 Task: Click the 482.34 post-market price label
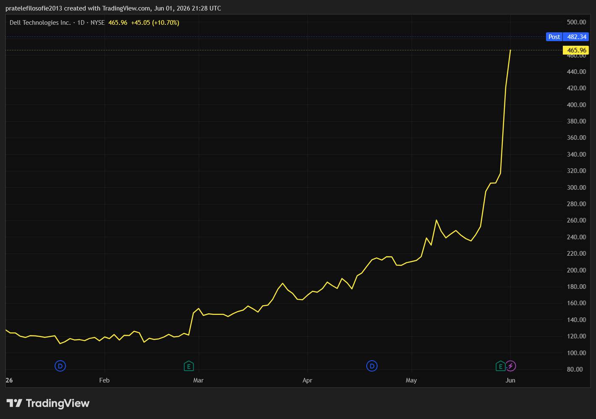(x=577, y=37)
